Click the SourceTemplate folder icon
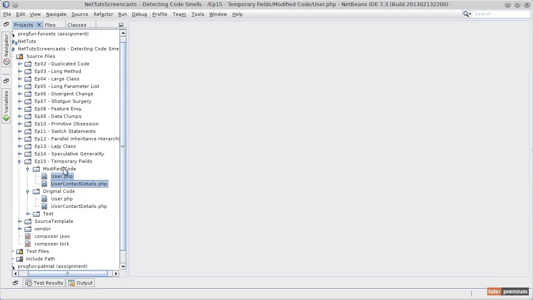 [x=28, y=221]
